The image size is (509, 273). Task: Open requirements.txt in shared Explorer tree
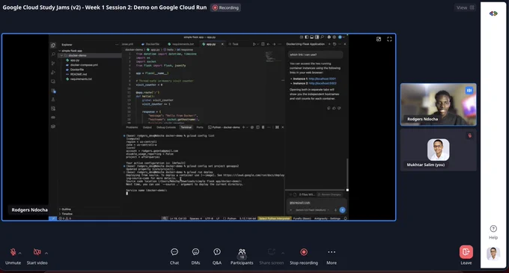[81, 79]
